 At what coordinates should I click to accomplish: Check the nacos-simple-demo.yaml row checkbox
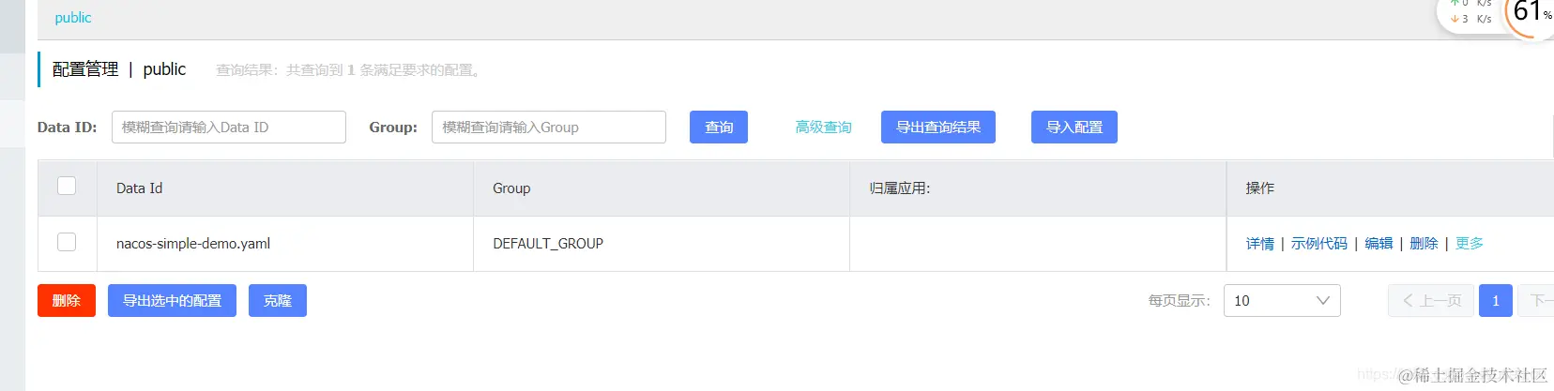pos(67,242)
